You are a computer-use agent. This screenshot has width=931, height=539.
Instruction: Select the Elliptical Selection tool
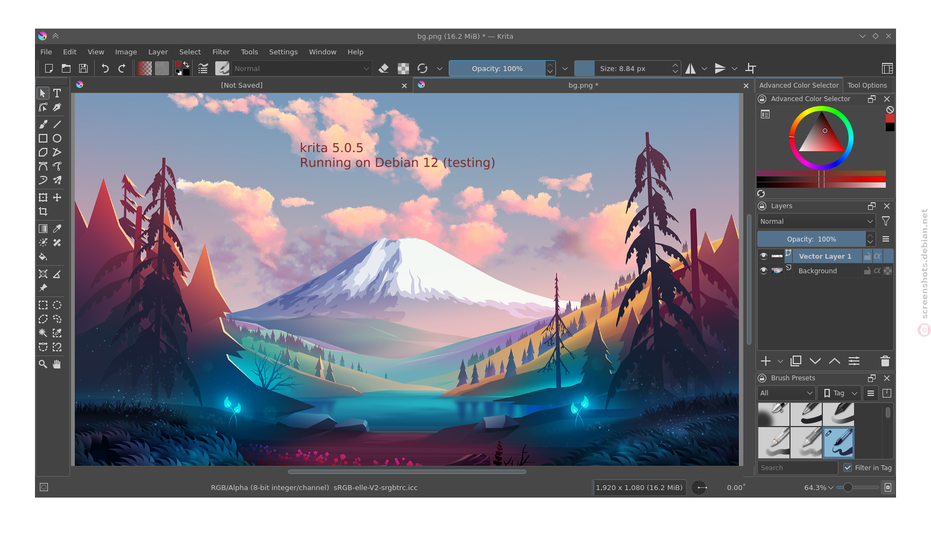click(x=57, y=305)
